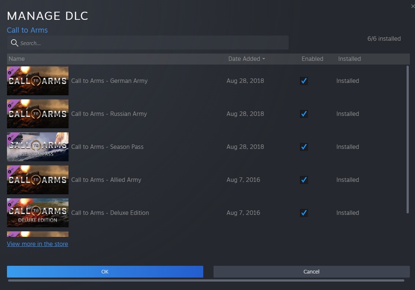Viewport: 415px width, 290px height.
Task: Select "Call to Arms - Deluxe Edition" name
Action: click(x=110, y=213)
